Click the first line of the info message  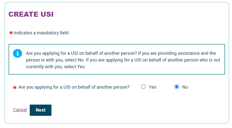(x=121, y=53)
